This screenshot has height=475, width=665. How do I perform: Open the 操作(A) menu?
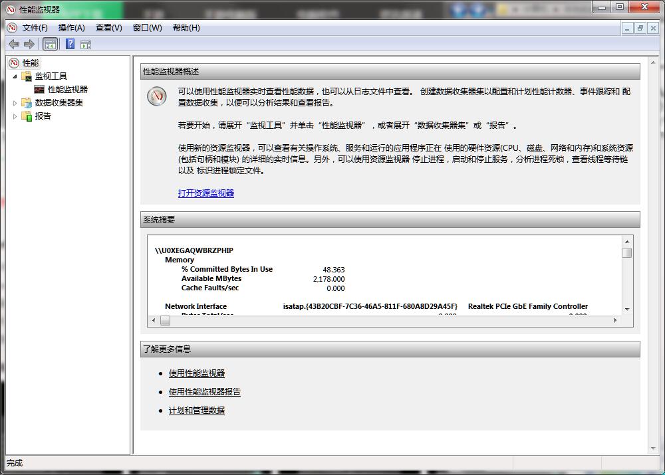coord(71,28)
